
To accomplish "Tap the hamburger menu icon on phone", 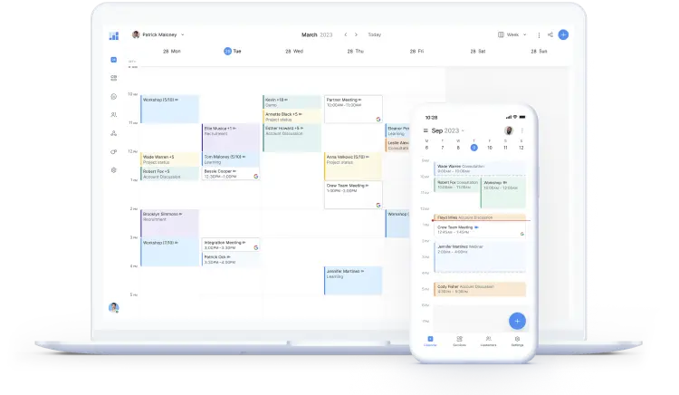I will (x=426, y=130).
